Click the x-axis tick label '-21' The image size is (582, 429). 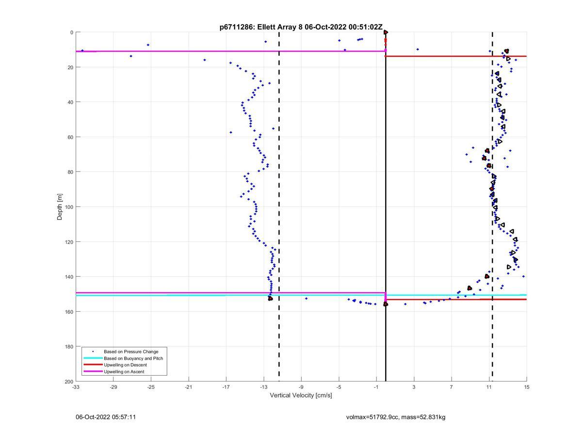[x=189, y=387]
